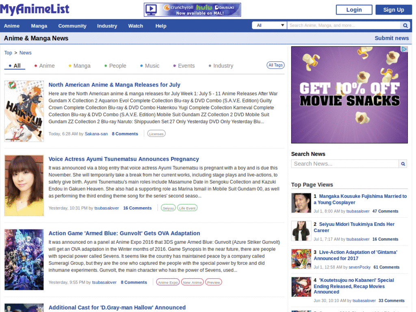Click author Sakana-san link
Screen dimensions: 416x312
pos(96,134)
